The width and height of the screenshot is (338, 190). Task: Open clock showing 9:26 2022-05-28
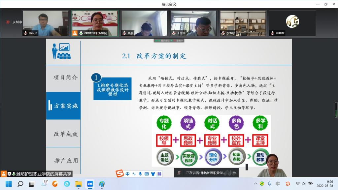click(x=325, y=184)
